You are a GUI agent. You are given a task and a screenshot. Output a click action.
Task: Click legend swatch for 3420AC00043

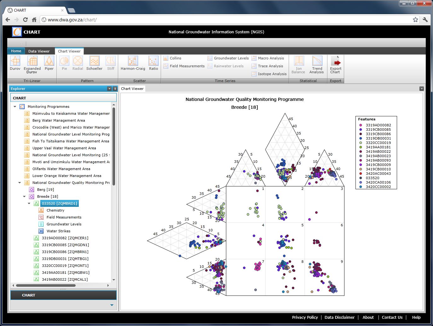(x=361, y=174)
